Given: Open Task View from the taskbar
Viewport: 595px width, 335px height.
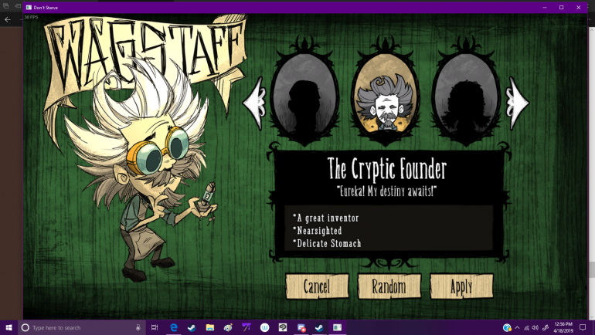Looking at the screenshot, I should (x=155, y=327).
